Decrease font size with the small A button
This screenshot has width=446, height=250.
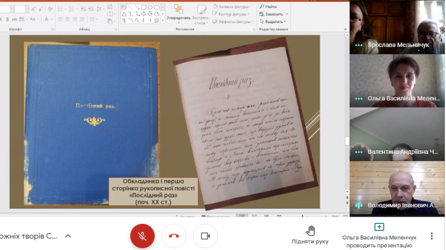40,9
